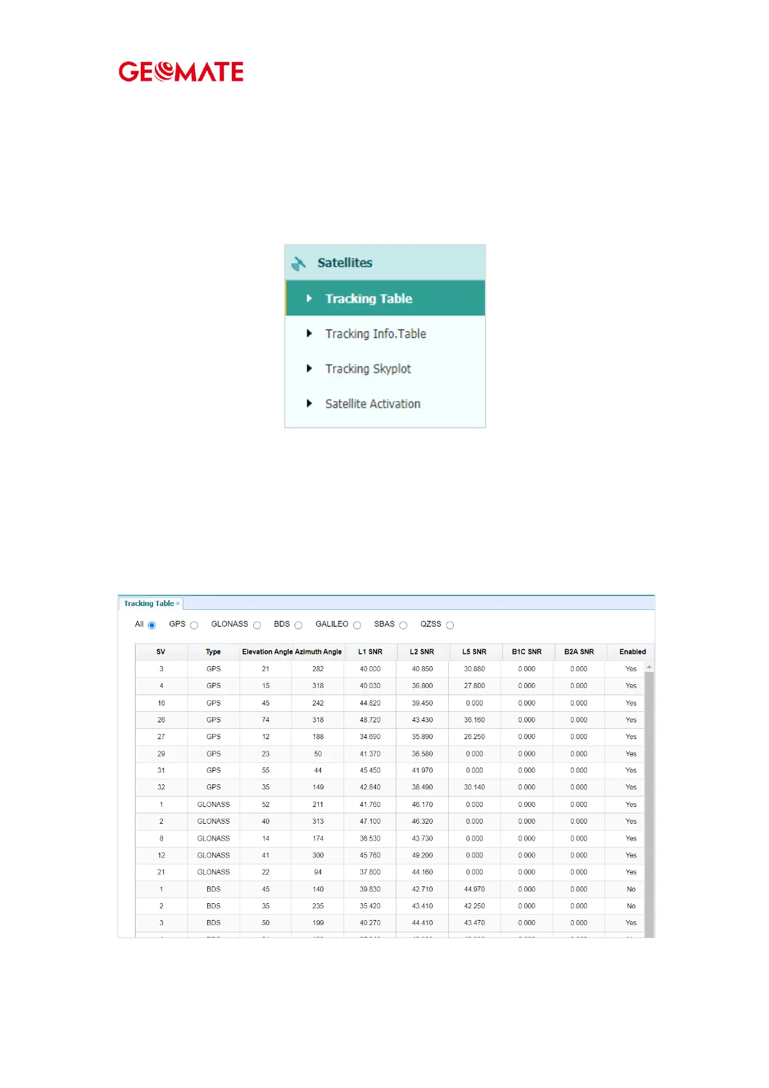Image resolution: width=769 pixels, height=1088 pixels.
Task: Sort by the SV column header
Action: point(161,652)
